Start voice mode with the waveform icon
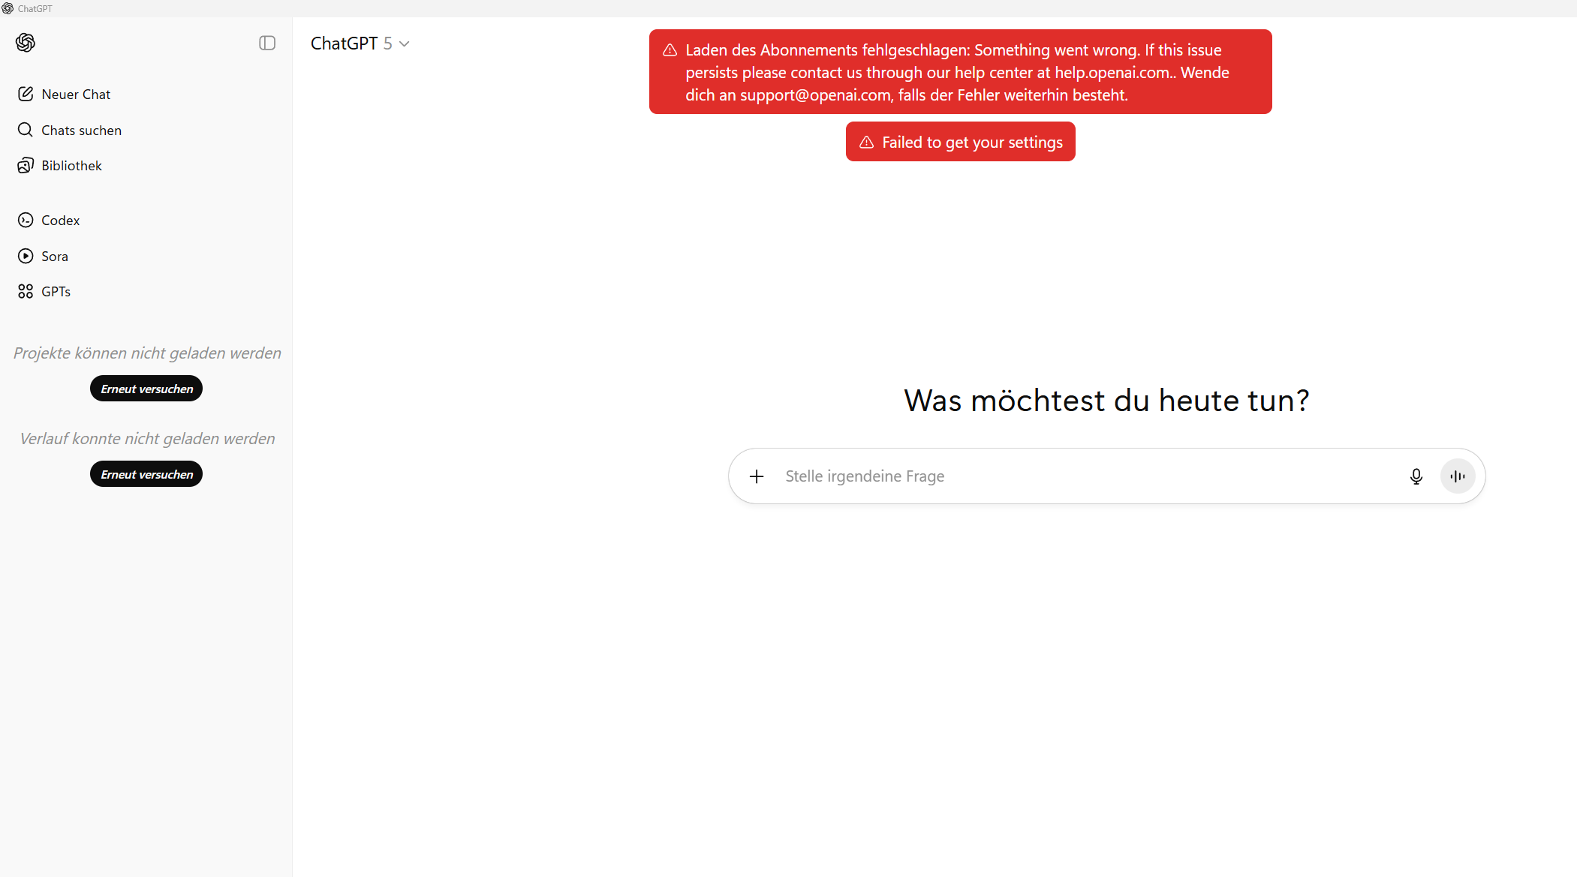The height and width of the screenshot is (877, 1577). (1457, 476)
